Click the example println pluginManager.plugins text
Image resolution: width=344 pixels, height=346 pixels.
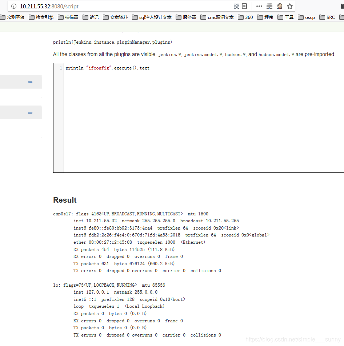point(112,42)
